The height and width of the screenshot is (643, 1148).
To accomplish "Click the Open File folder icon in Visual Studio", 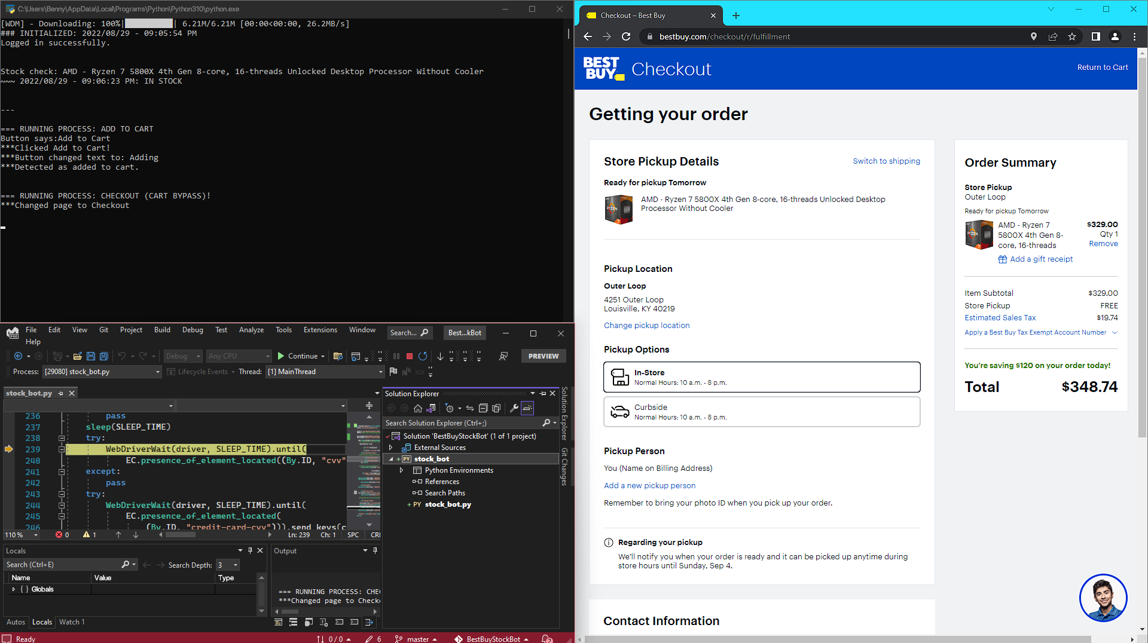I will [x=77, y=356].
